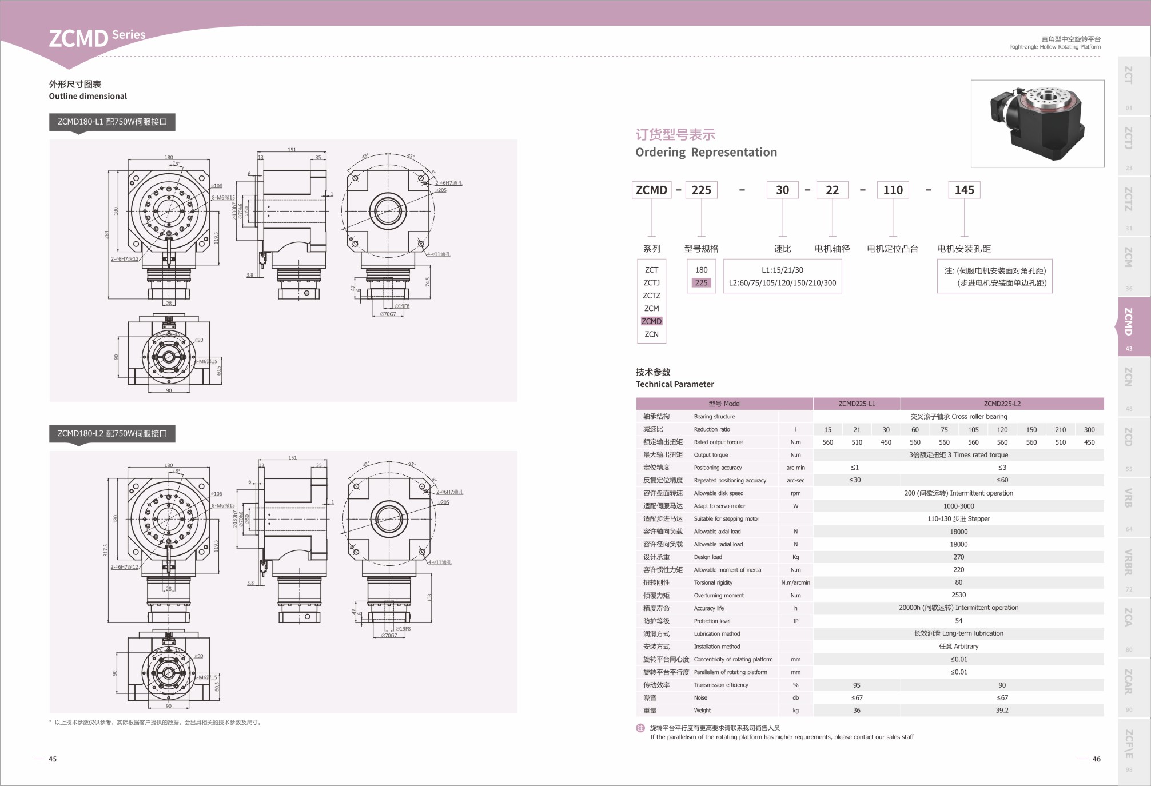Image resolution: width=1151 pixels, height=786 pixels.
Task: Click the 30 speed ratio box in the ordering code
Action: coord(782,190)
